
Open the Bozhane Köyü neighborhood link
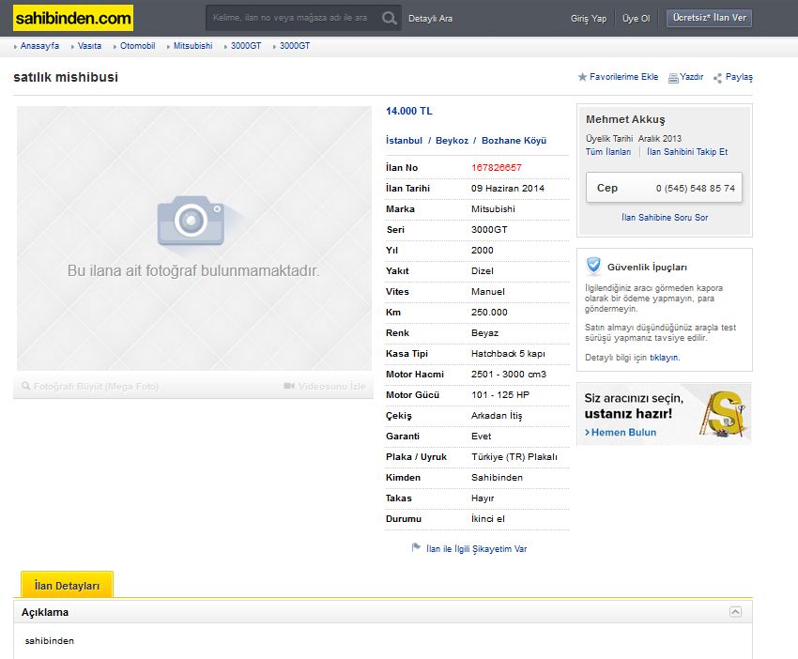coord(514,141)
